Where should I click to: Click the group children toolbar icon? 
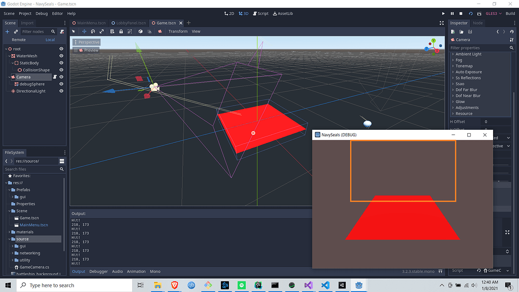(130, 31)
